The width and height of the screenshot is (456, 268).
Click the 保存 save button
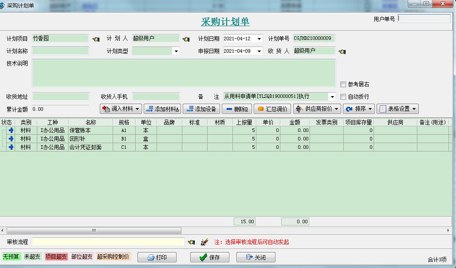pos(209,257)
